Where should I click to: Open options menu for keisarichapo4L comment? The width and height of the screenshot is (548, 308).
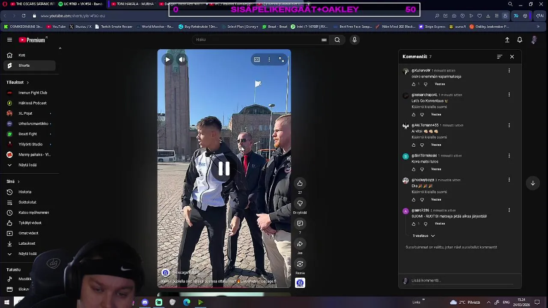pos(509,95)
